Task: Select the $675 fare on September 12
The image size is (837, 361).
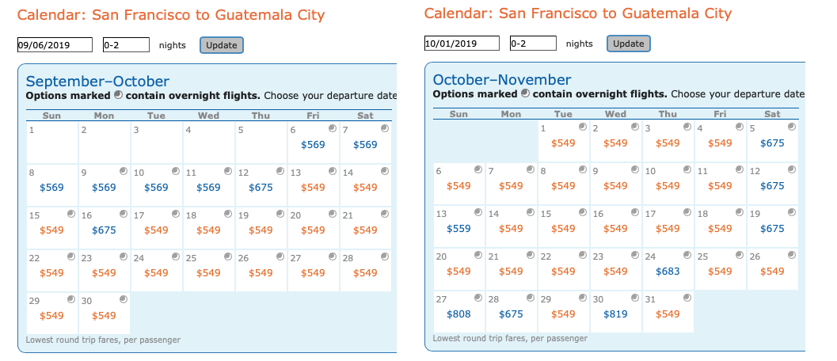Action: 261,188
